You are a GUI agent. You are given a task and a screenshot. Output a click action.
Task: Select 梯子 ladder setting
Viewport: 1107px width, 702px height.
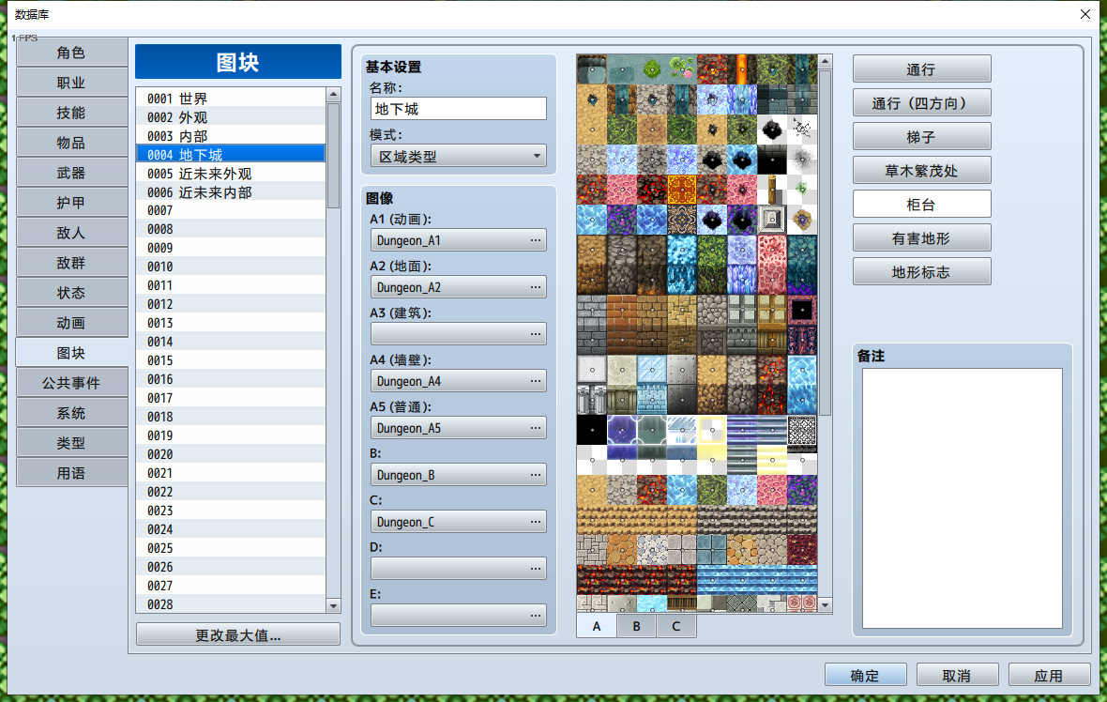tap(921, 137)
